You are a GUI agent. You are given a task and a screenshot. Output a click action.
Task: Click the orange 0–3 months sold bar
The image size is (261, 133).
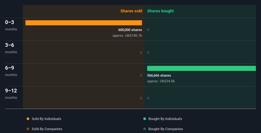click(x=84, y=23)
